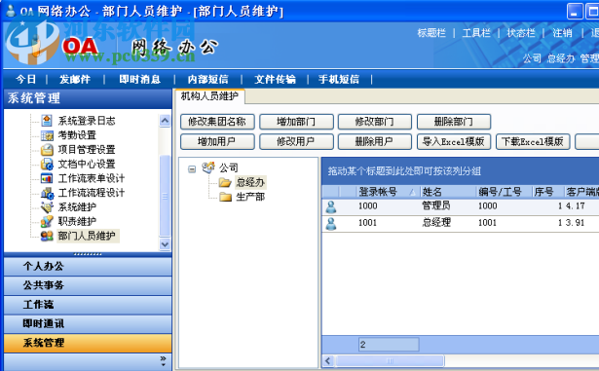This screenshot has height=371, width=599.
Task: Click the 修改用户 button
Action: [296, 142]
